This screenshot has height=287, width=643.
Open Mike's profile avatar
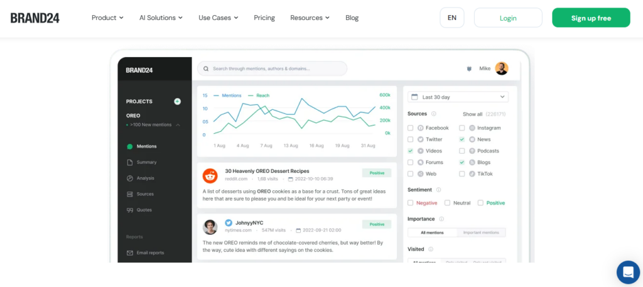point(502,68)
